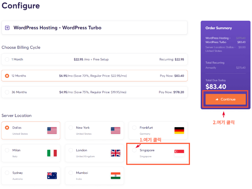Click the Italian flag on Milan card
252x189 pixels.
[52, 153]
